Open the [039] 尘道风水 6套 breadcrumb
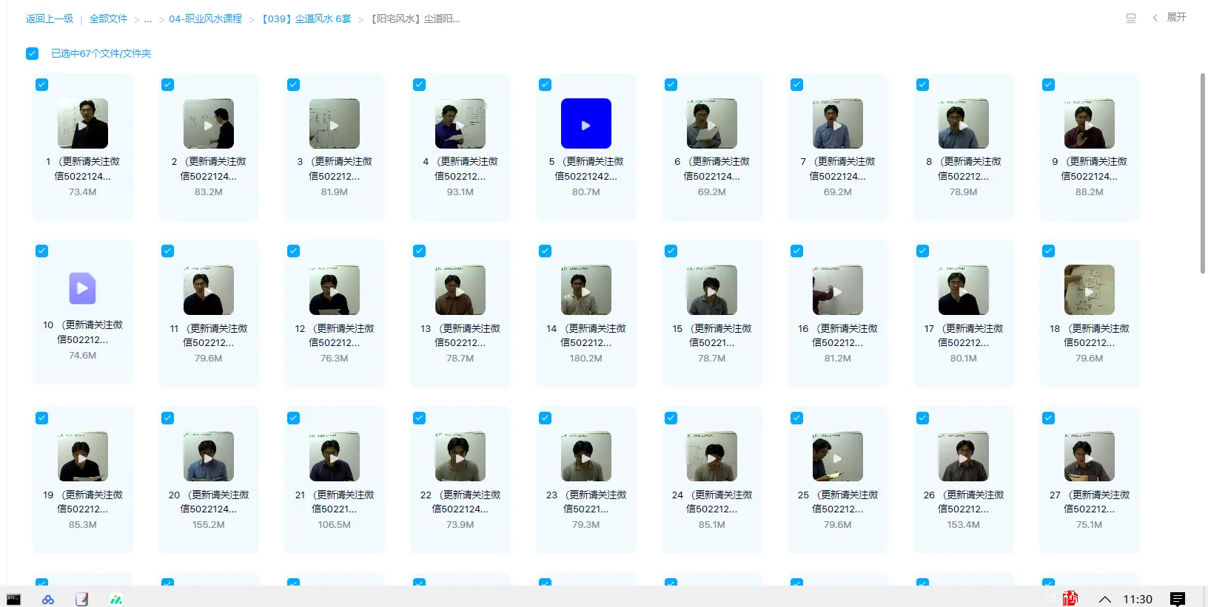 [x=306, y=18]
